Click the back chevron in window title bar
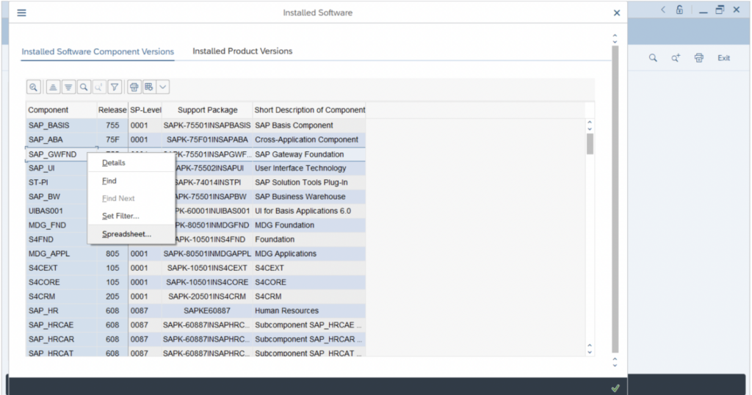The height and width of the screenshot is (395, 752). [x=663, y=10]
